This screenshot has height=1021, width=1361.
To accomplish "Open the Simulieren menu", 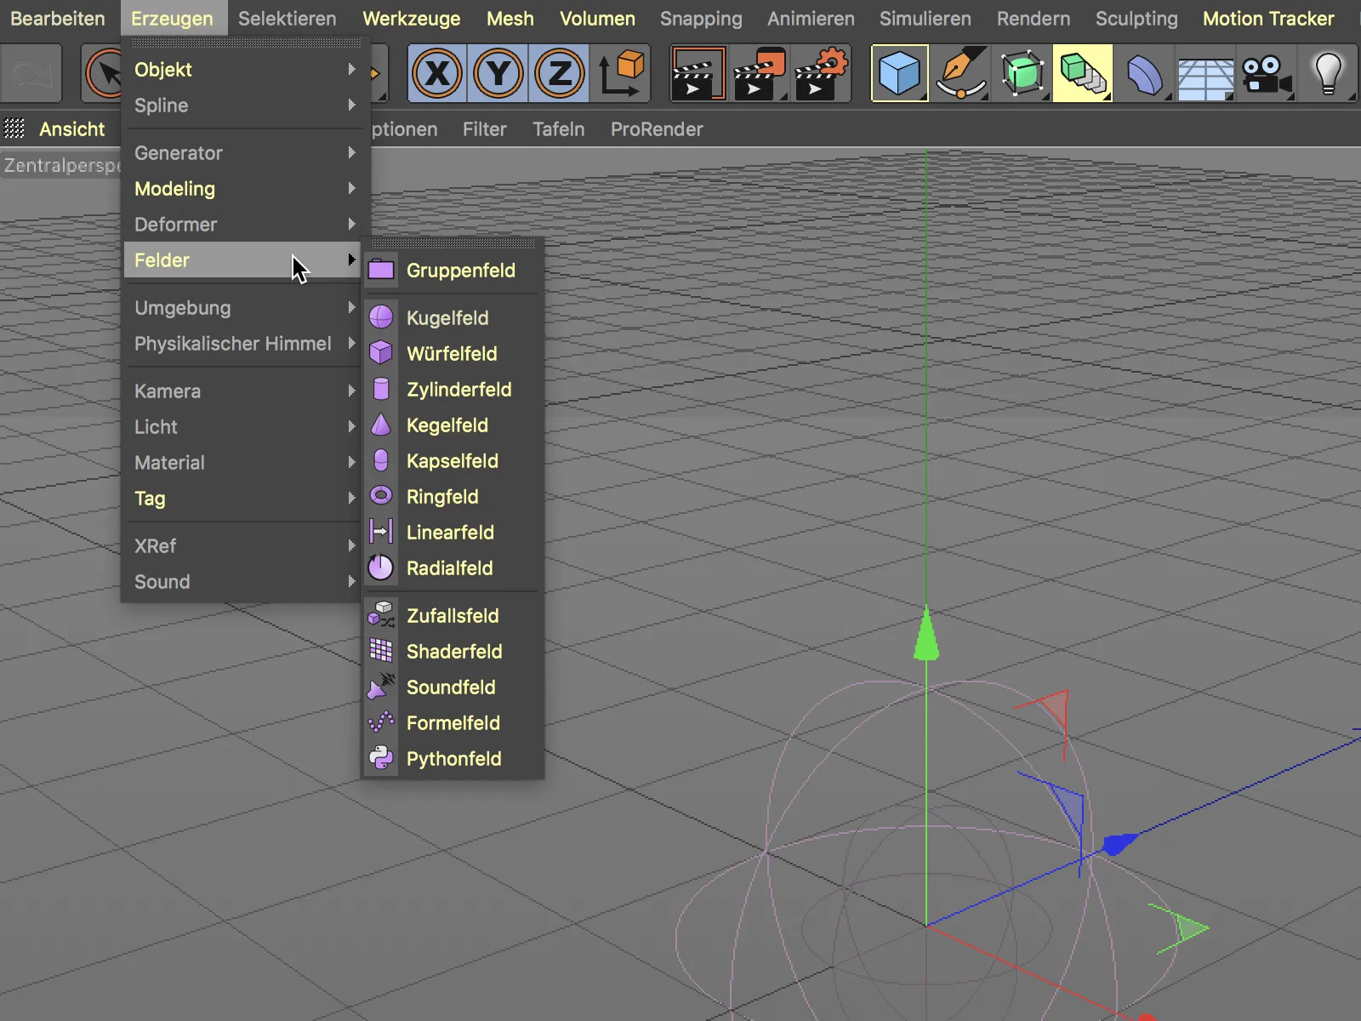I will (925, 19).
